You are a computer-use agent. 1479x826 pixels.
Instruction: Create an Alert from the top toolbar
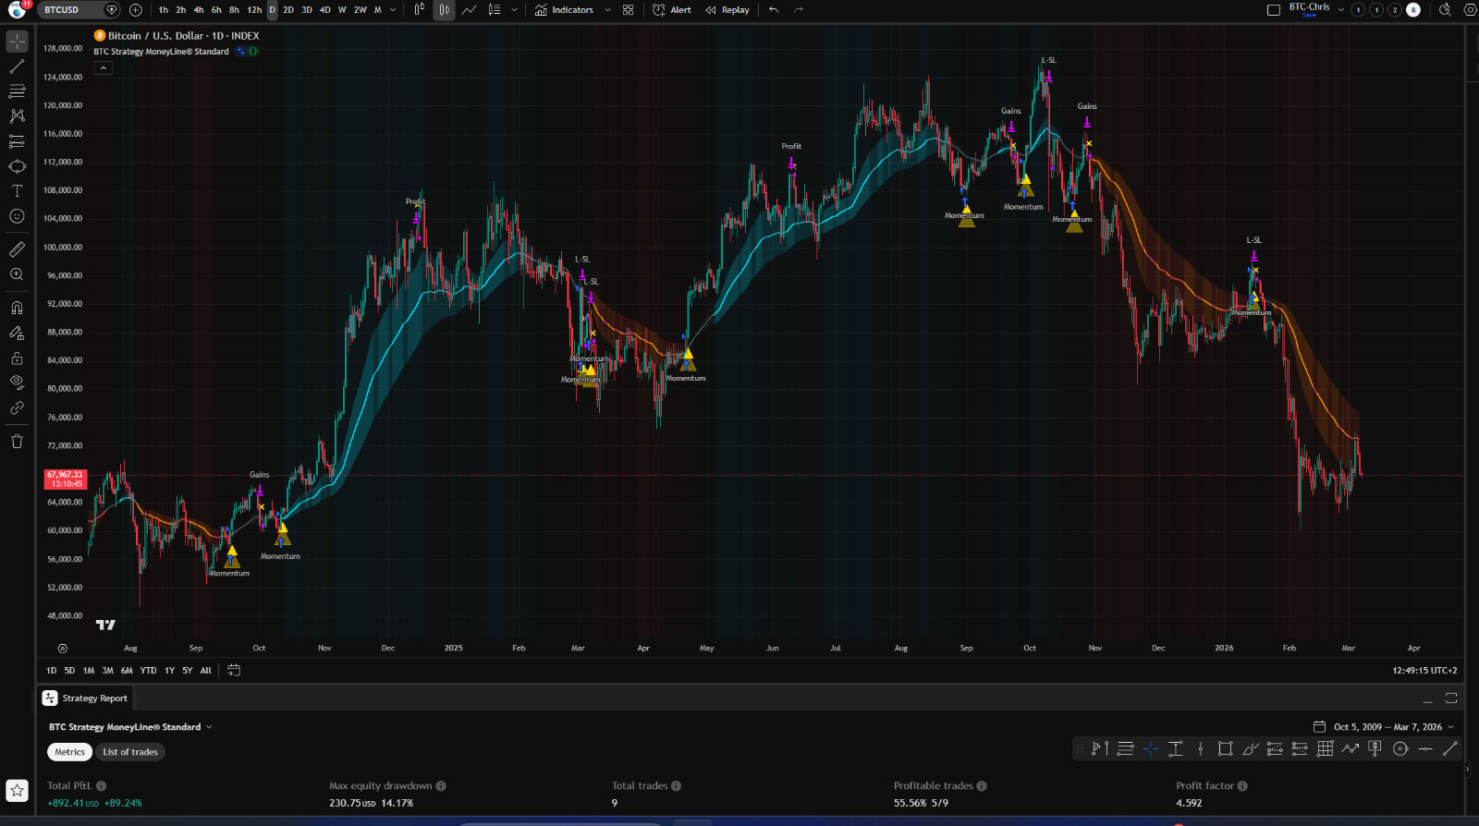coord(672,10)
